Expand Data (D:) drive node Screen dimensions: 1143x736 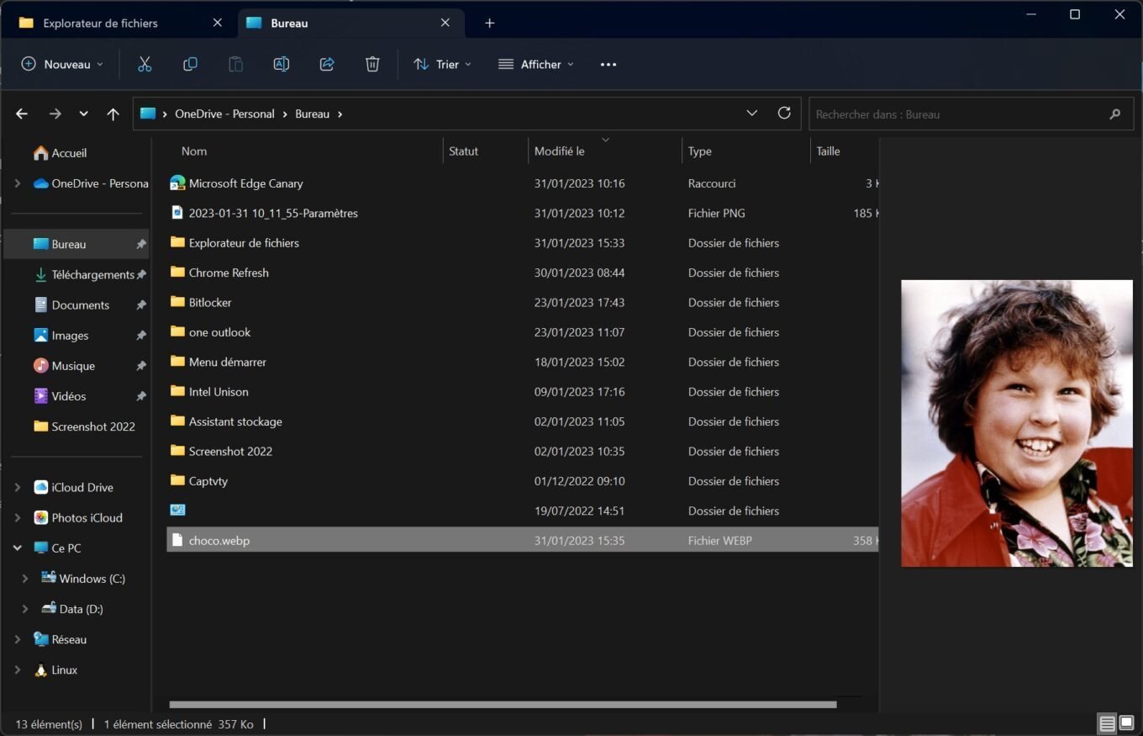pos(25,609)
